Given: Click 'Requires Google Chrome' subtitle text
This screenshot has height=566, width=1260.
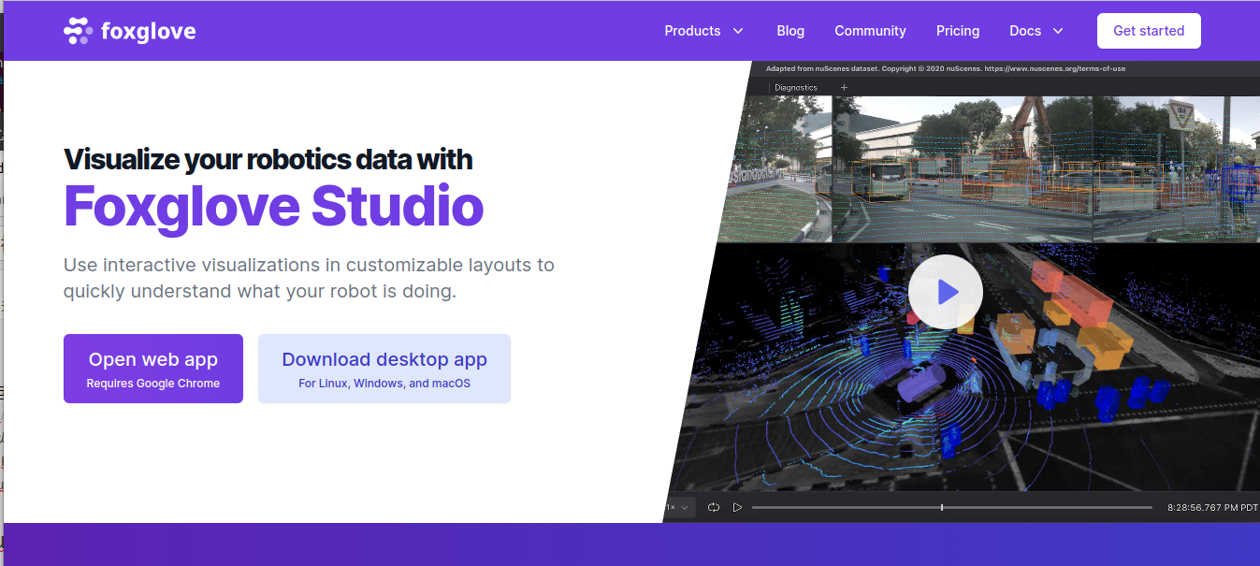Looking at the screenshot, I should [x=153, y=384].
